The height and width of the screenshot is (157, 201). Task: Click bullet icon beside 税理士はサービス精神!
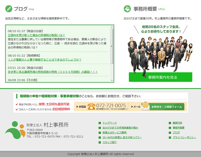[100, 133]
